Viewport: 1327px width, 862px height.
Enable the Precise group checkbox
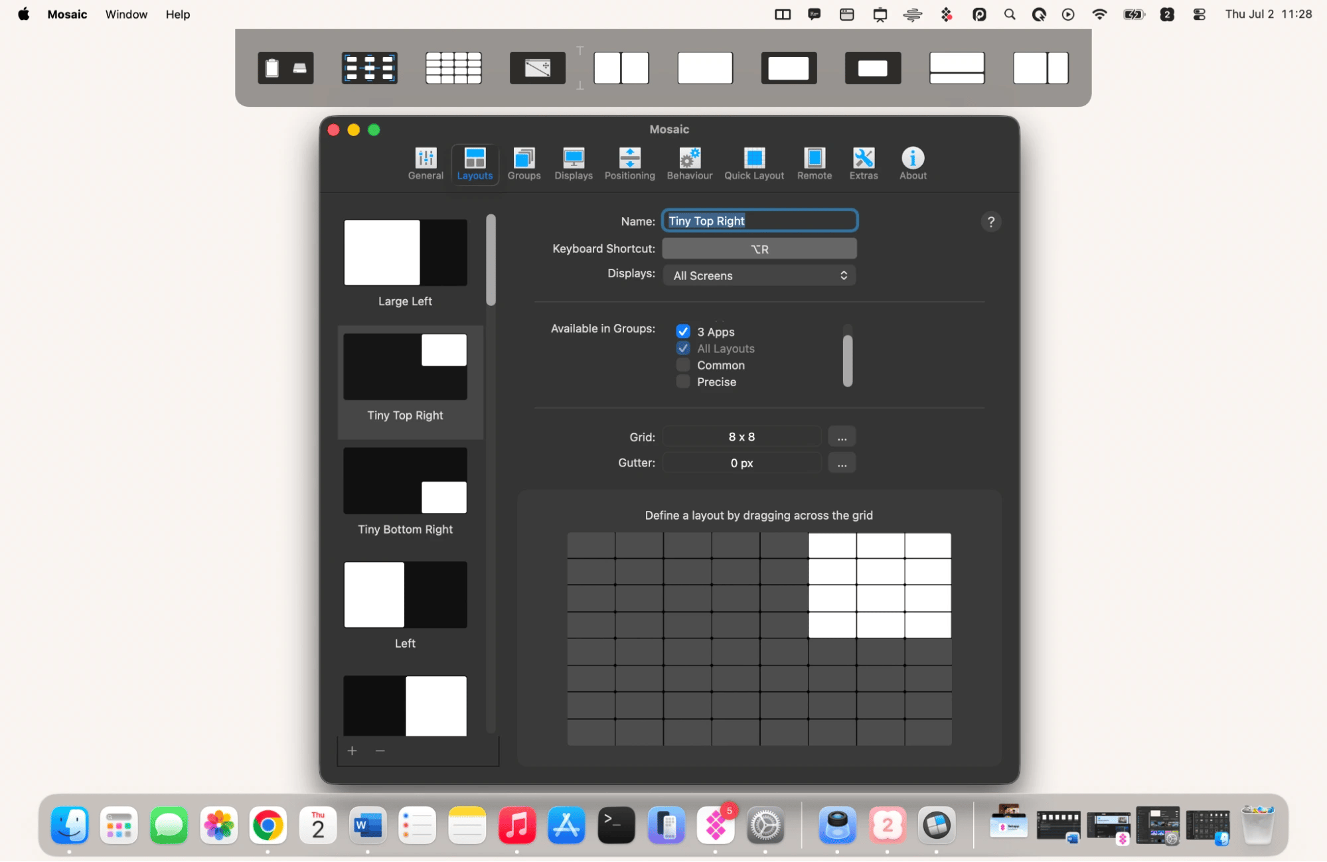pos(682,382)
